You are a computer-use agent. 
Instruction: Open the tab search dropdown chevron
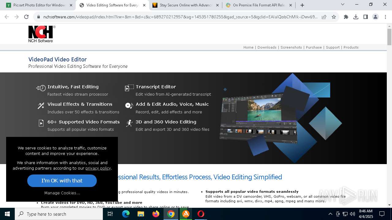pyautogui.click(x=343, y=4)
